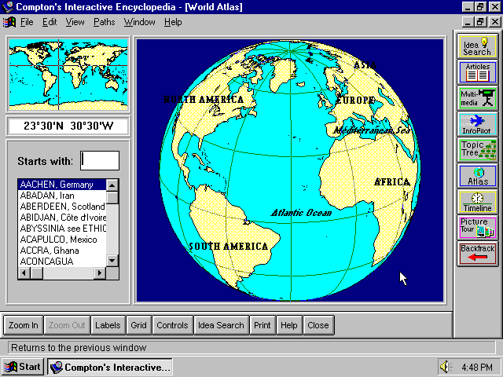Select ACAPULCO, Mexico in the list
Viewport: 503px width, 377px height.
click(62, 240)
